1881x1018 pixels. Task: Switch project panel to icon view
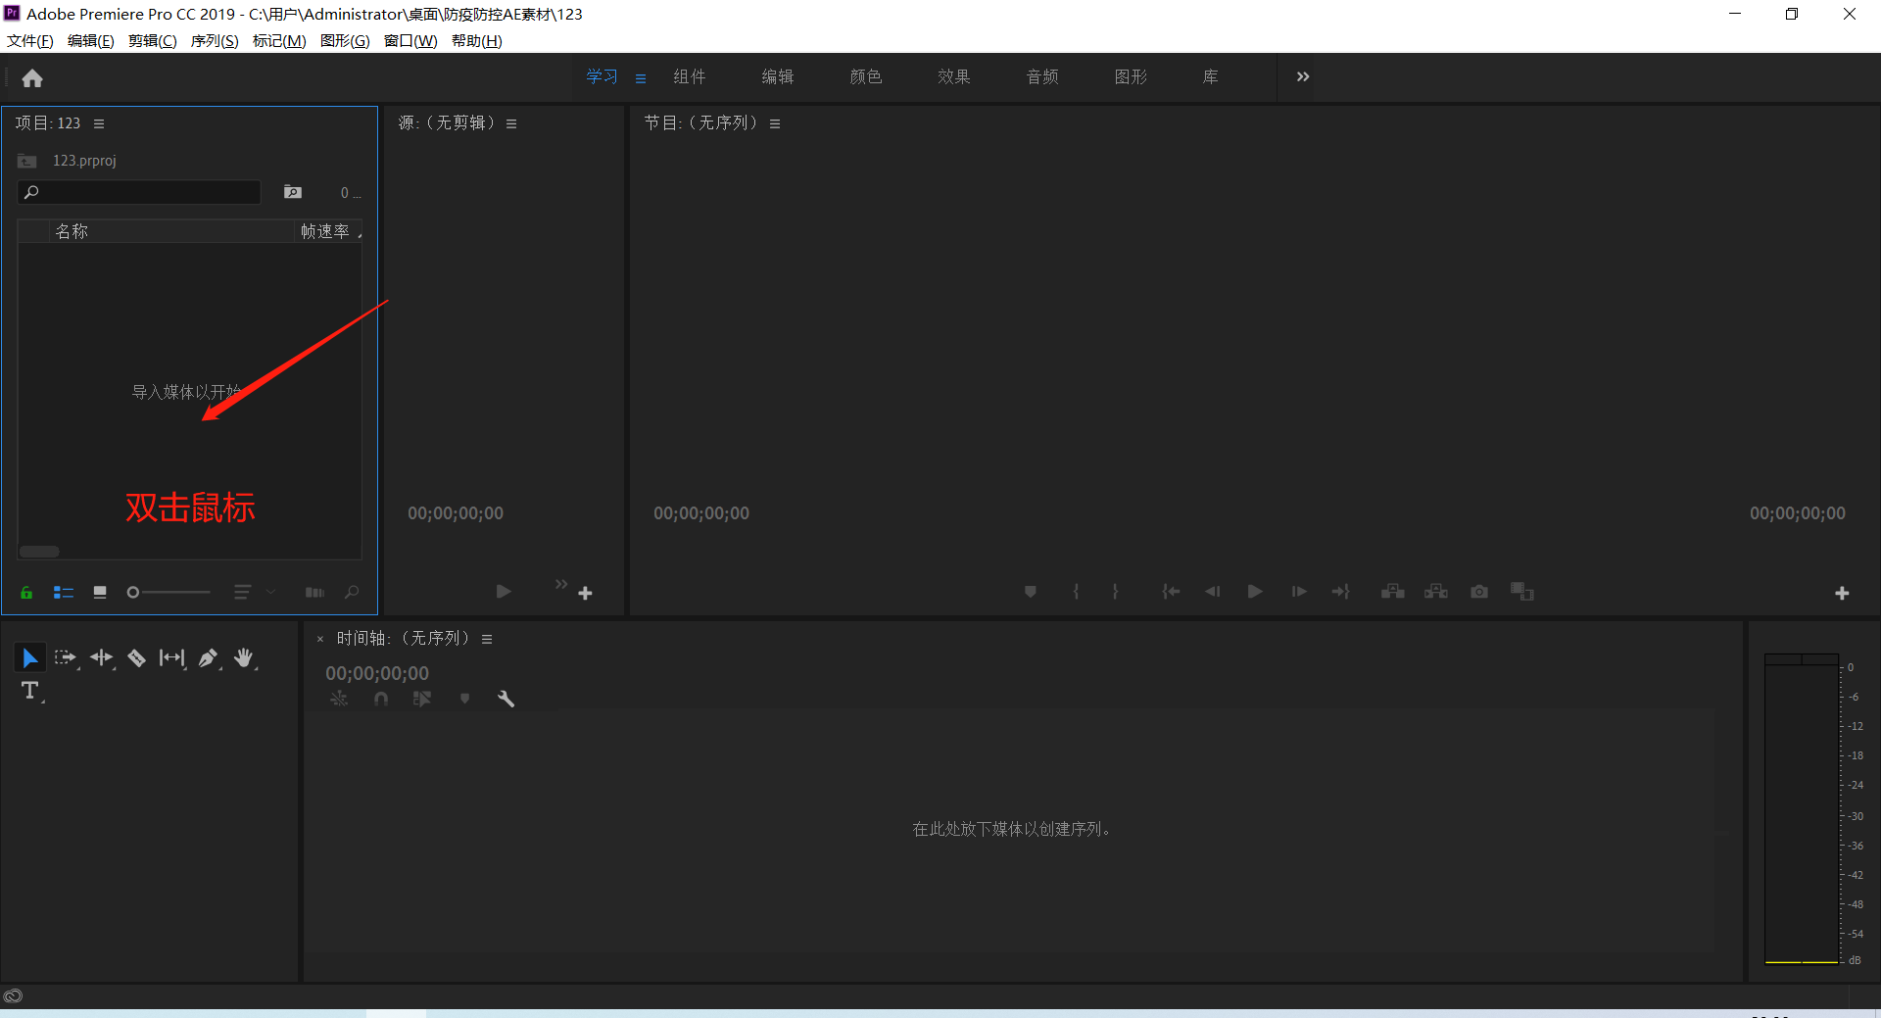point(100,592)
